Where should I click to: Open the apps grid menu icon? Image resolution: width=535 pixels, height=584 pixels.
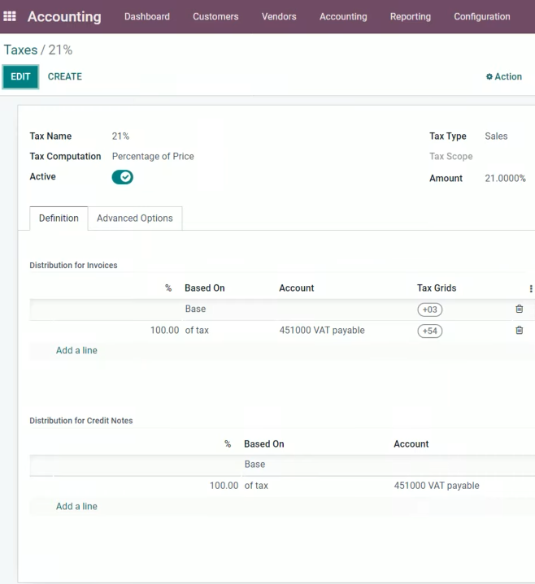tap(10, 16)
